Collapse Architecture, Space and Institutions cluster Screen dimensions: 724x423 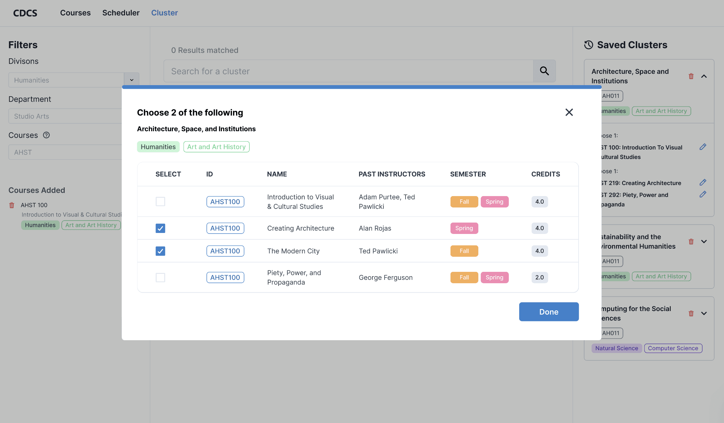(704, 76)
